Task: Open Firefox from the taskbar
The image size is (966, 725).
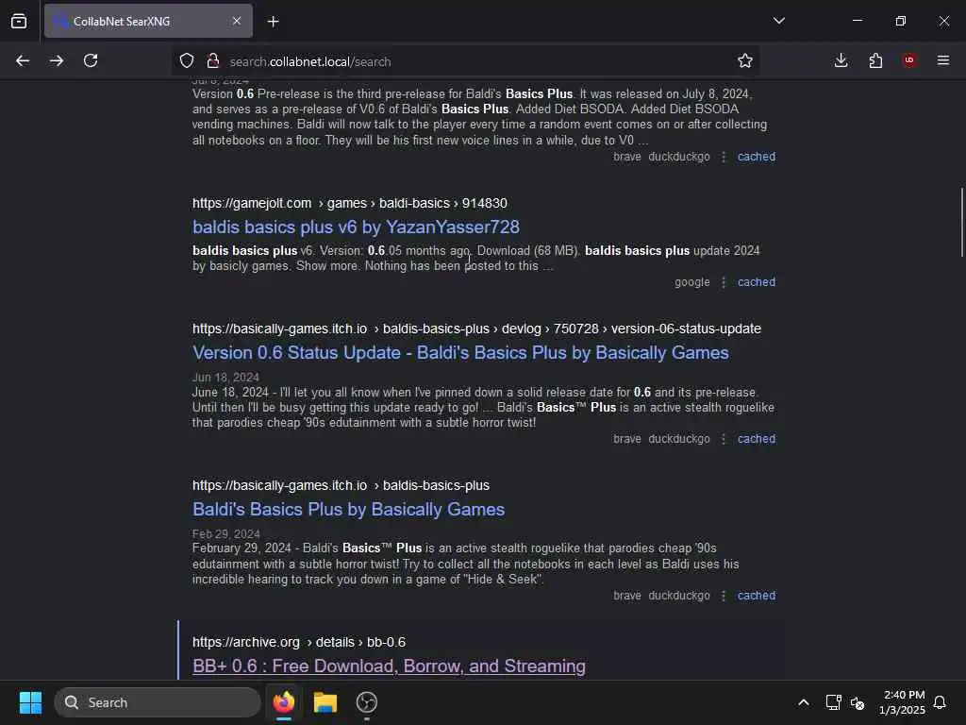Action: pos(283,702)
